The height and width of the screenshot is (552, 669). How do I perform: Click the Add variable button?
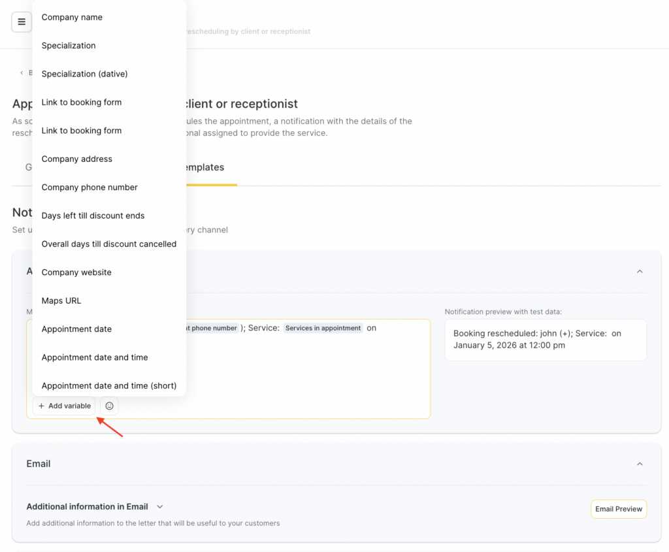64,406
